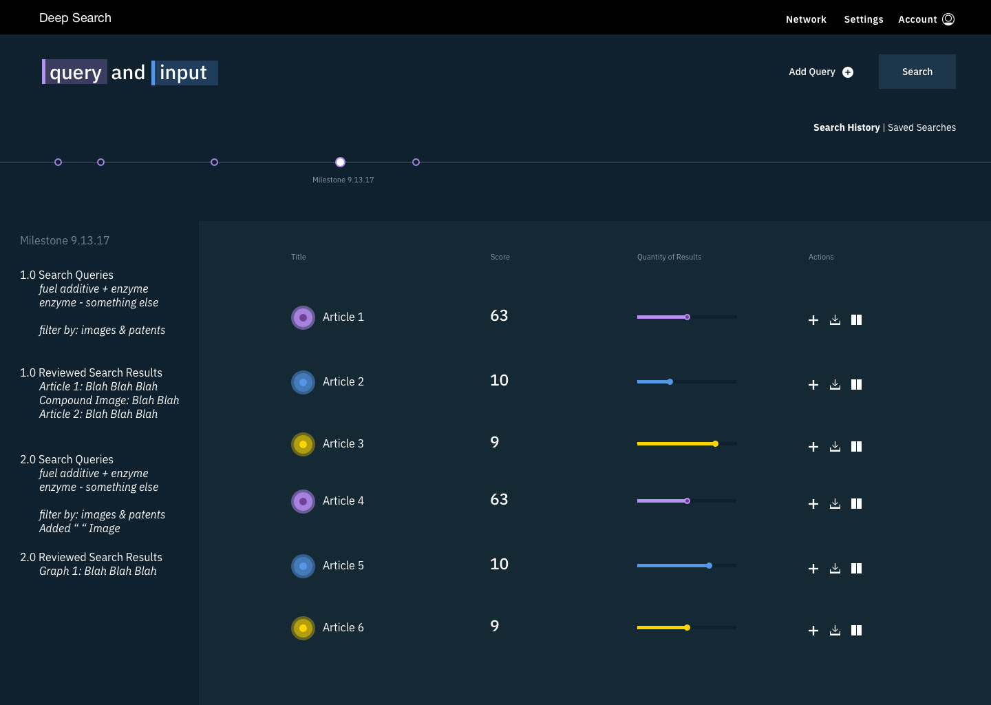This screenshot has height=705, width=991.
Task: Download Article 6 via its download icon
Action: point(835,631)
